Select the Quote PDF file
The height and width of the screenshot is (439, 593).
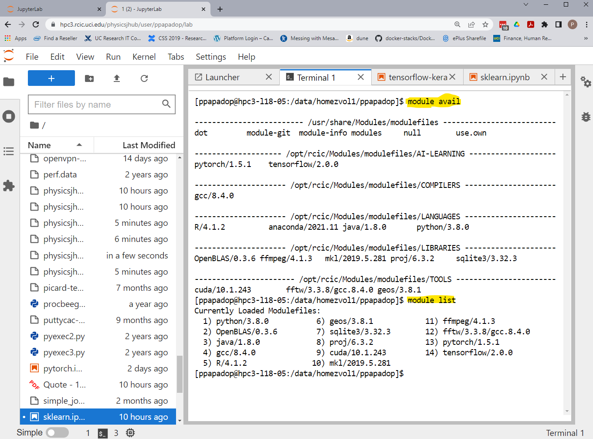pyautogui.click(x=98, y=385)
